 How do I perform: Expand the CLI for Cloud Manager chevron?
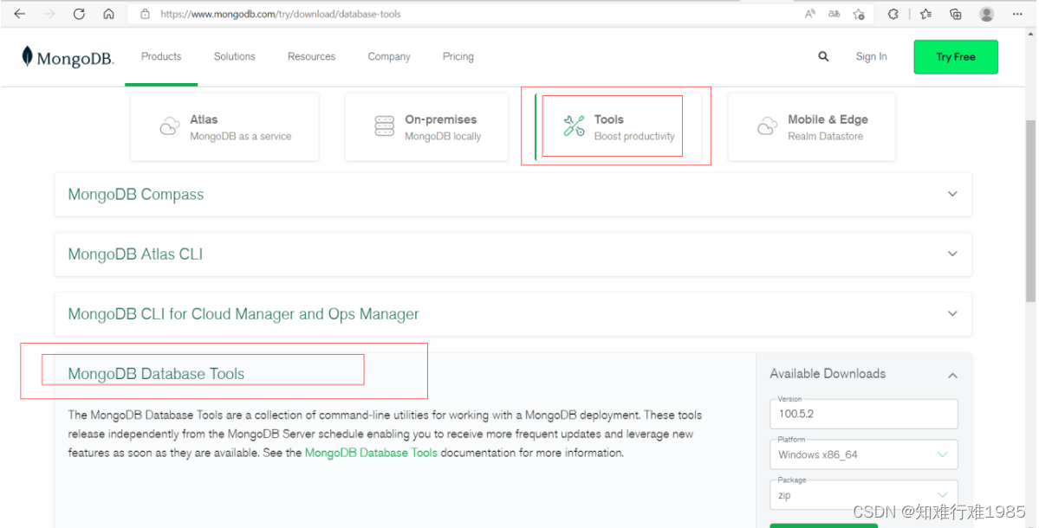click(x=952, y=313)
